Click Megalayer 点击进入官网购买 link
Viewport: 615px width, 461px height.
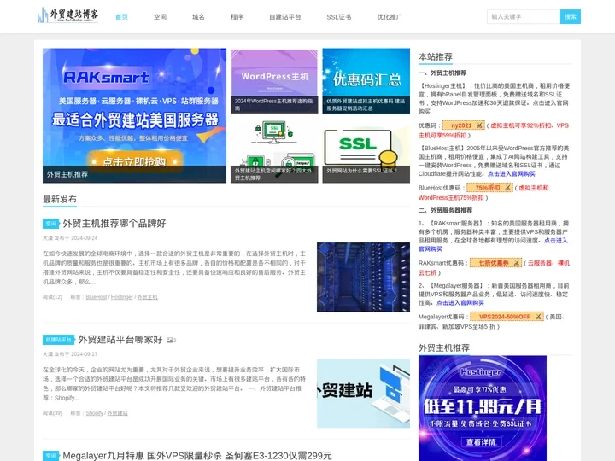[460, 302]
